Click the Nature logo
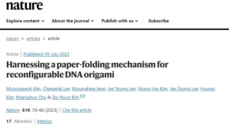This screenshot has width=229, height=129. (x=25, y=5)
